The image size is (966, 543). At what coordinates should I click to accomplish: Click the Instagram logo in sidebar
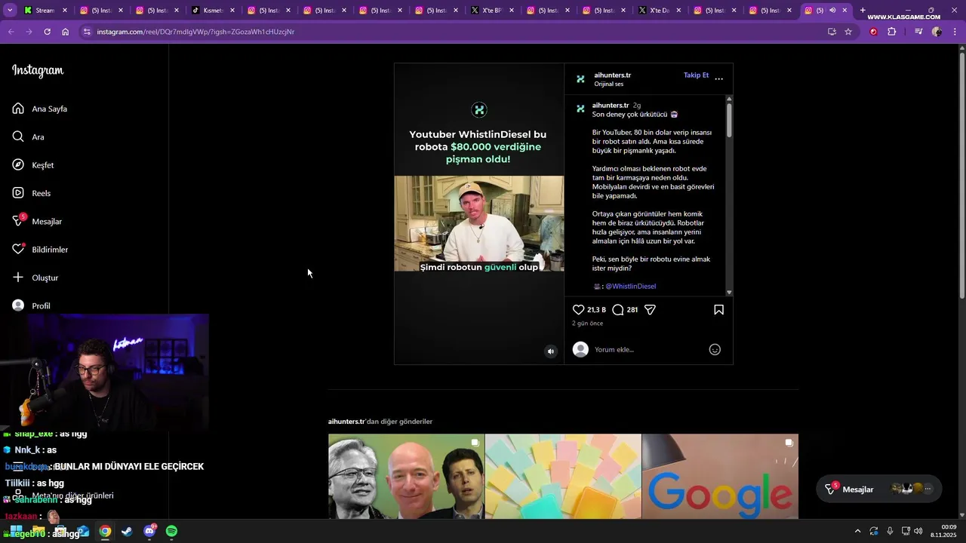point(38,71)
